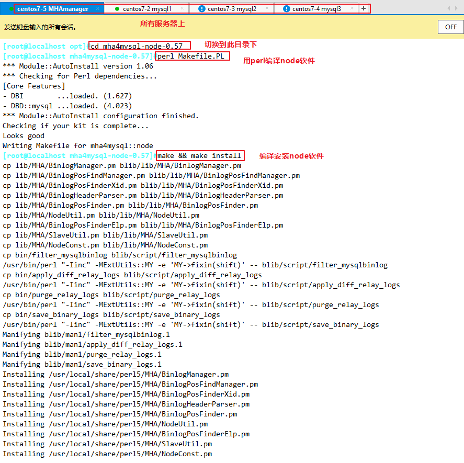Viewport: 464px width, 463px height.
Task: Click the 'Manifying blib/man1/purge_relay_logs.1' line
Action: coord(82,354)
